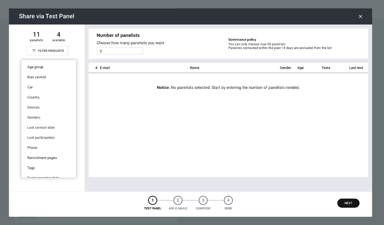The image size is (384, 225).
Task: Click the Next button
Action: [348, 203]
